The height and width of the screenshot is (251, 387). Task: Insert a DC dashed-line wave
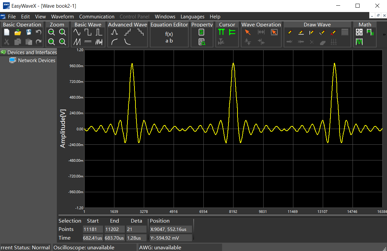pos(88,42)
